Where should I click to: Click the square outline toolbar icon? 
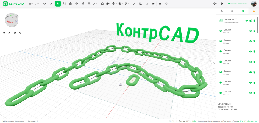click(x=147, y=4)
